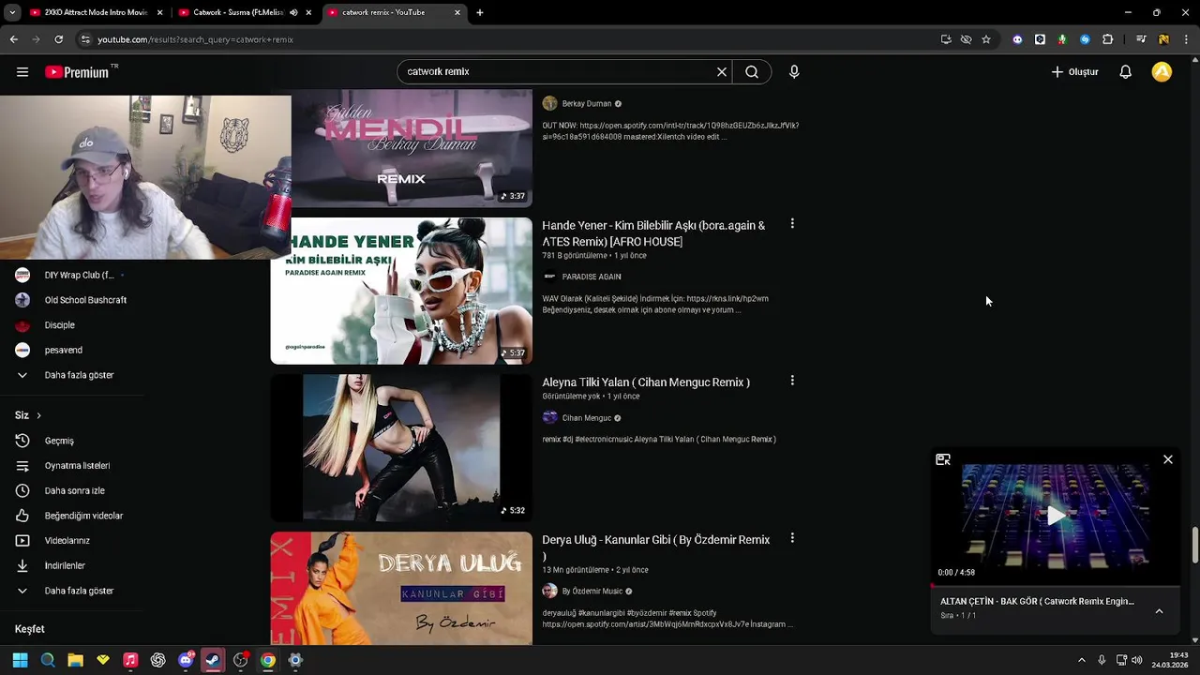Screen dimensions: 1200x675
Task: Play the miniplayer video
Action: point(1056,516)
